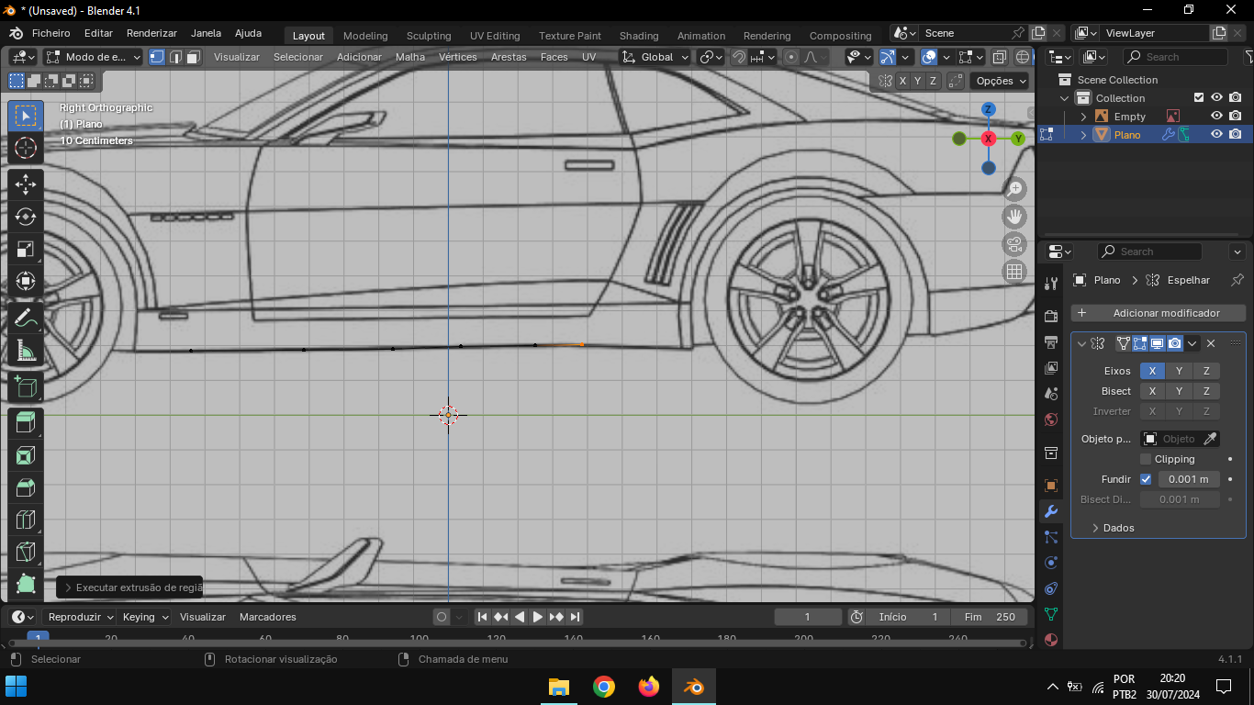Screen dimensions: 1254x705
Task: Select the Cursor tool in the viewport toolbar
Action: pos(26,148)
